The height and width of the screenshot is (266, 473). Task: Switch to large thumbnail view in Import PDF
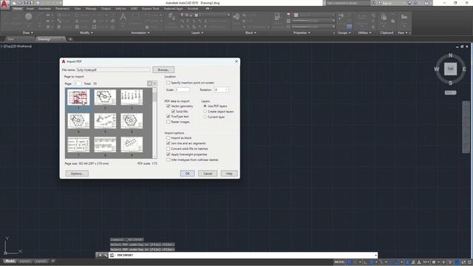coord(149,83)
